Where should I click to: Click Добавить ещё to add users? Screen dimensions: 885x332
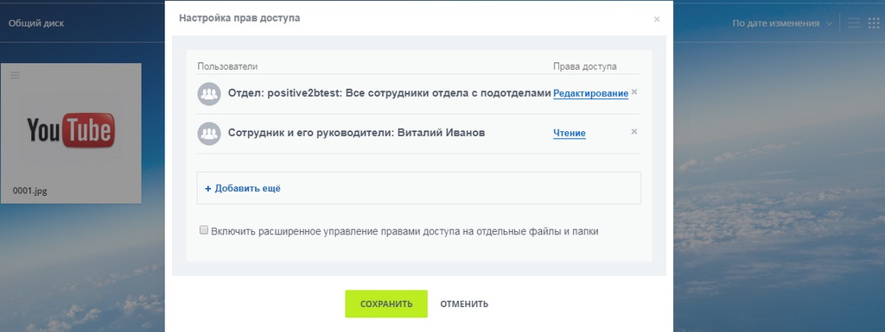(x=243, y=189)
